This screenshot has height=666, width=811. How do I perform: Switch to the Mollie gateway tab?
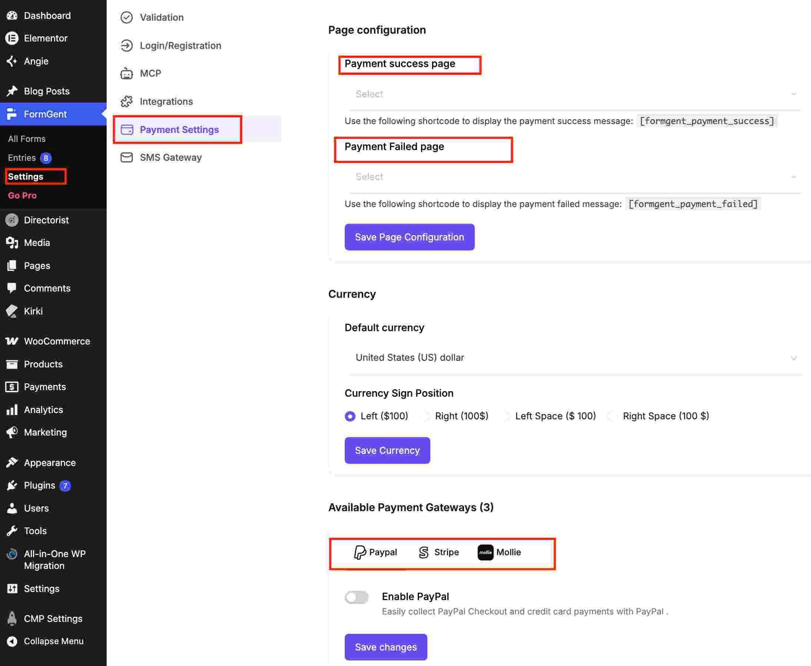pyautogui.click(x=499, y=552)
